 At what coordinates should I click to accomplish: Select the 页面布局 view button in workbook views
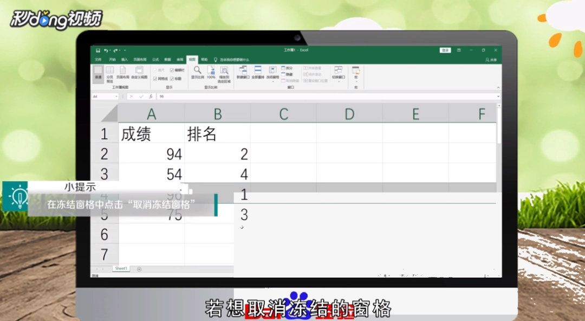[x=123, y=72]
